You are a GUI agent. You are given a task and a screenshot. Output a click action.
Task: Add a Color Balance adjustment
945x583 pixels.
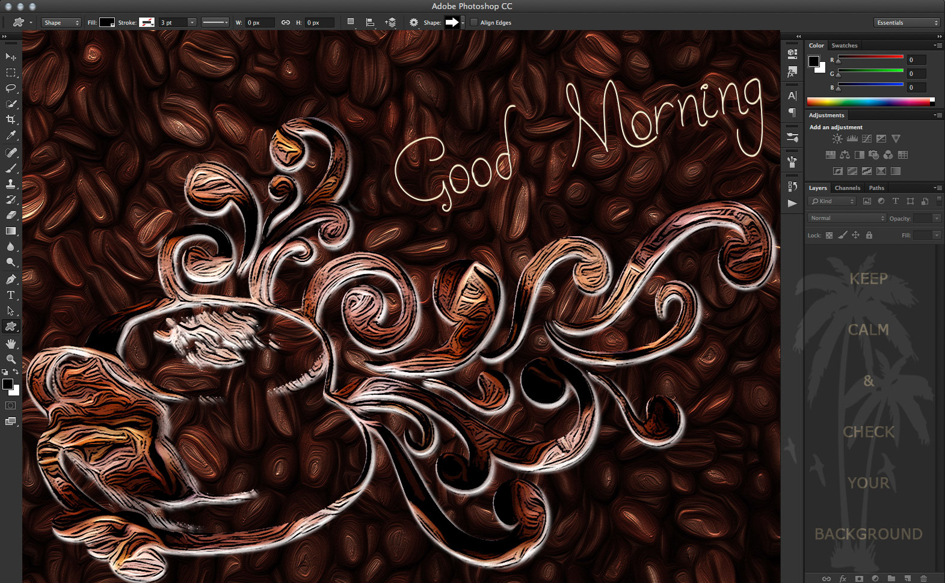pyautogui.click(x=845, y=155)
